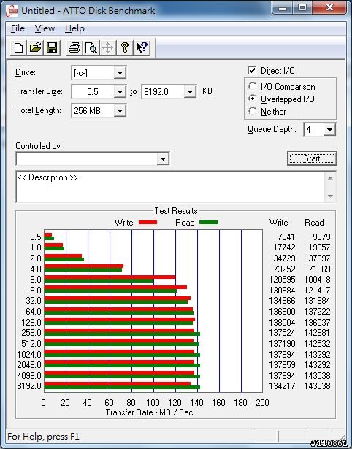
Task: Click the New document toolbar icon
Action: tap(18, 47)
